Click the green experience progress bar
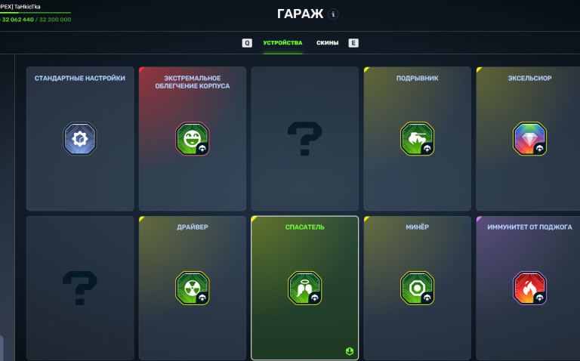This screenshot has height=361, width=580. coord(35,13)
